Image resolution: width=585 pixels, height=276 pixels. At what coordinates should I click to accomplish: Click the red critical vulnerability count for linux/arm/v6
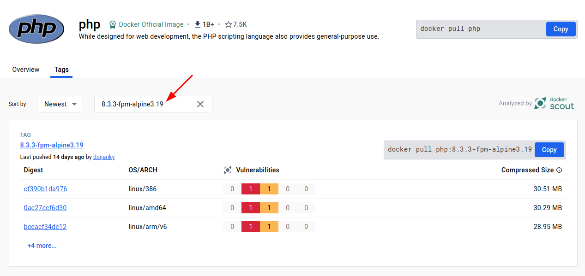click(251, 227)
